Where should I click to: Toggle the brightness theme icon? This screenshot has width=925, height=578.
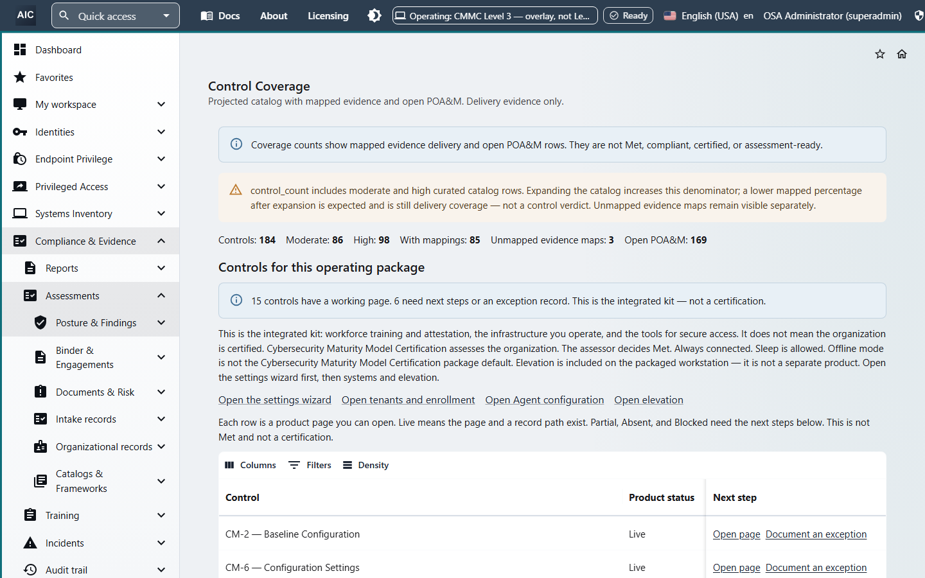(374, 15)
